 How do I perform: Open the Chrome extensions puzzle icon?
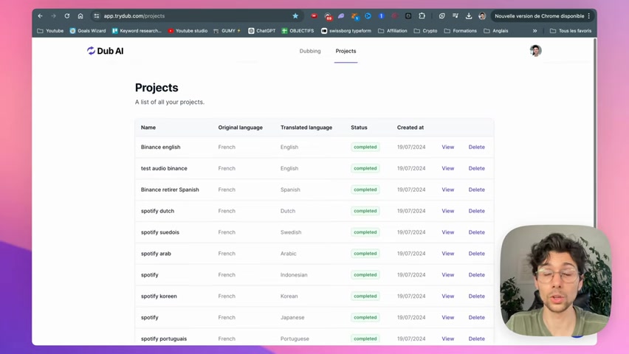coord(422,16)
